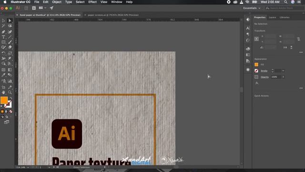The width and height of the screenshot is (305, 172).
Task: Switch to the Libraries tab
Action: click(x=285, y=17)
